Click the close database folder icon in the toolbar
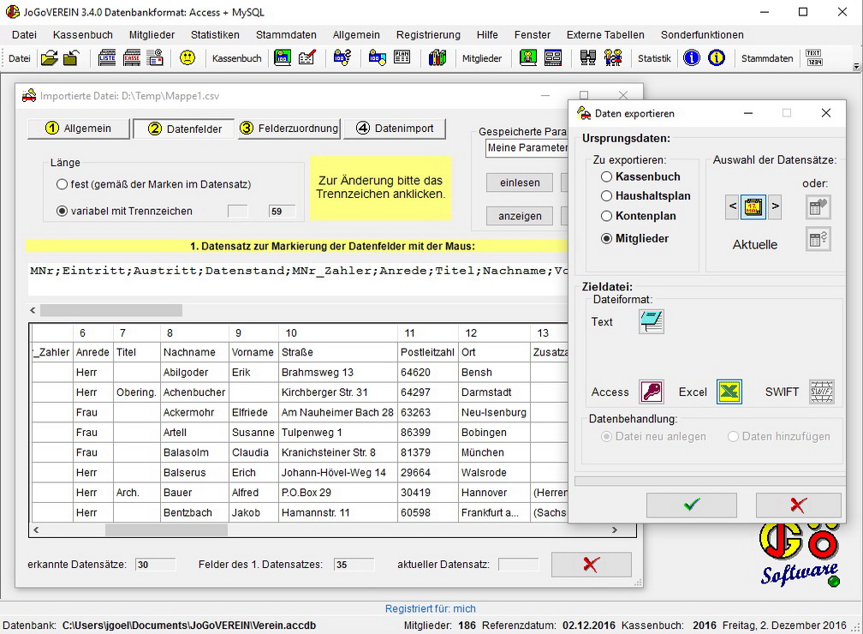Viewport: 863px width, 634px height. (x=71, y=58)
